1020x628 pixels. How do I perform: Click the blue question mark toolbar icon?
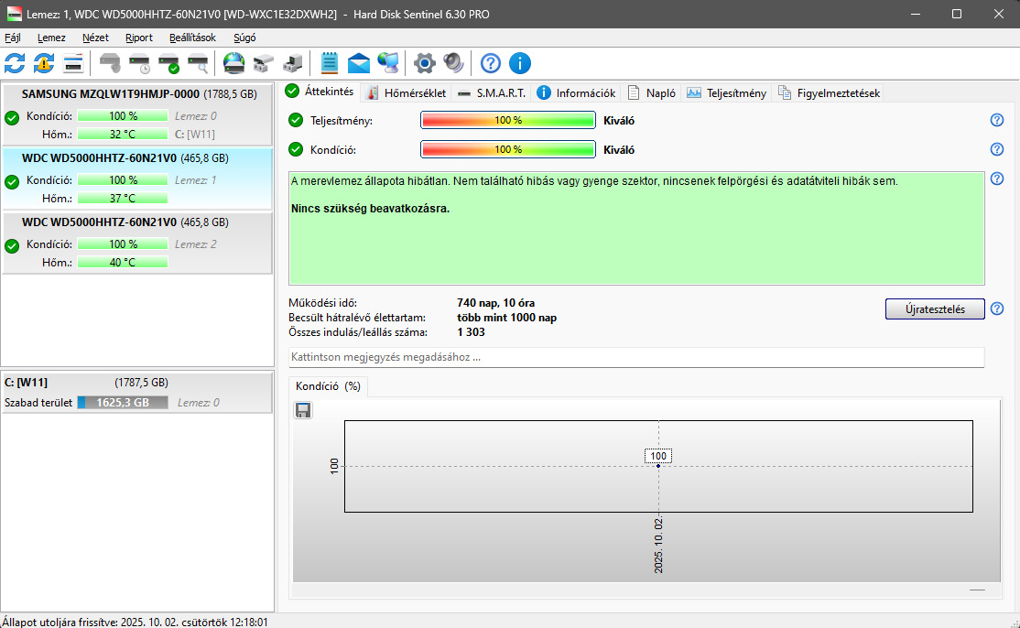point(491,63)
